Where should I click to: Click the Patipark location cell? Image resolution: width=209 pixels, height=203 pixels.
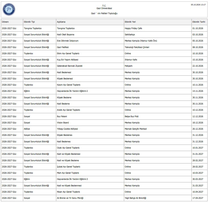(158, 66)
